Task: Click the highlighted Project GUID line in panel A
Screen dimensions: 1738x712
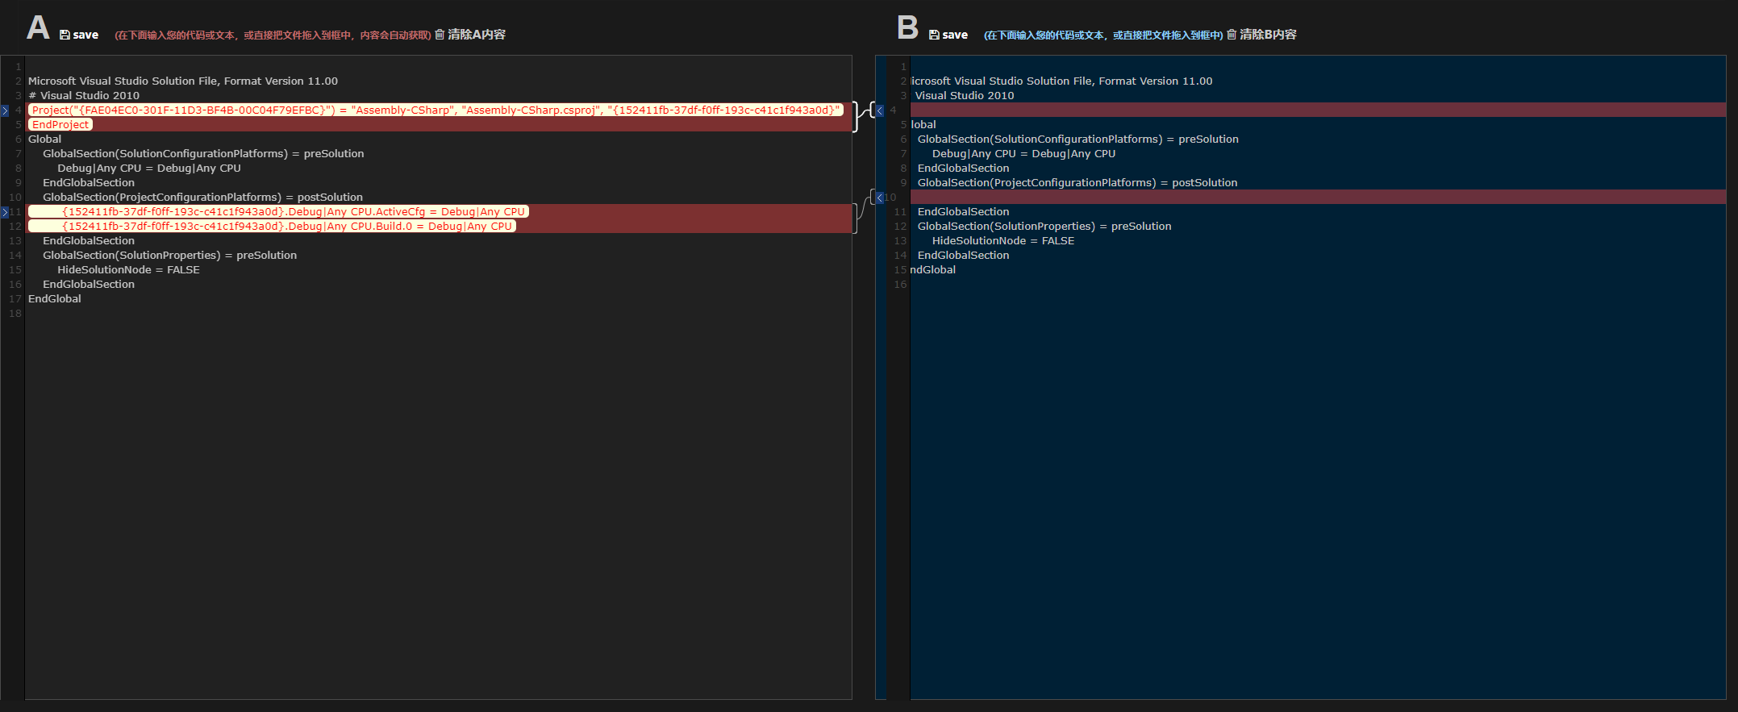Action: pyautogui.click(x=436, y=110)
